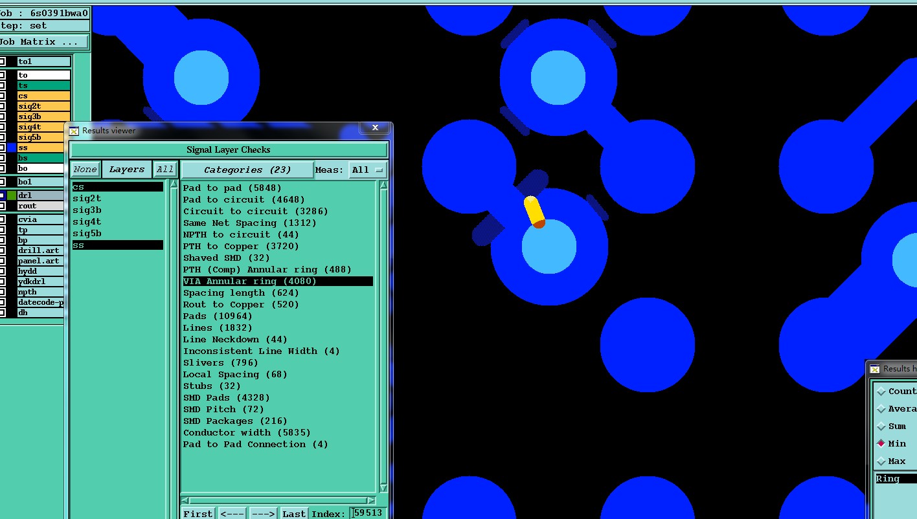Select Pads (10964) category
This screenshot has height=519, width=917.
[218, 316]
